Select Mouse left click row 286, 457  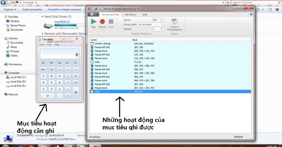[170, 69]
